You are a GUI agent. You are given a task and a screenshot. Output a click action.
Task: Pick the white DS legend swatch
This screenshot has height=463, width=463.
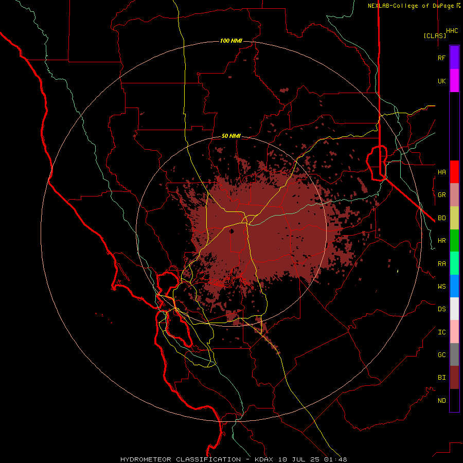[454, 309]
